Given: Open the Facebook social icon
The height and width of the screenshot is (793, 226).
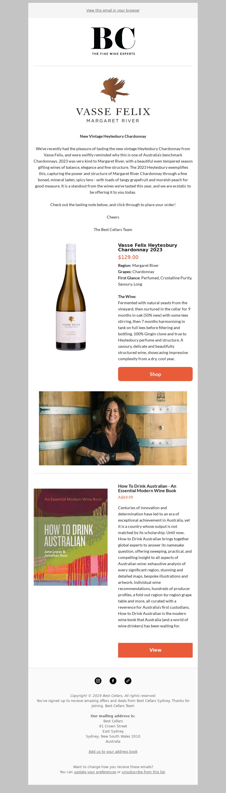Looking at the screenshot, I should point(113,681).
